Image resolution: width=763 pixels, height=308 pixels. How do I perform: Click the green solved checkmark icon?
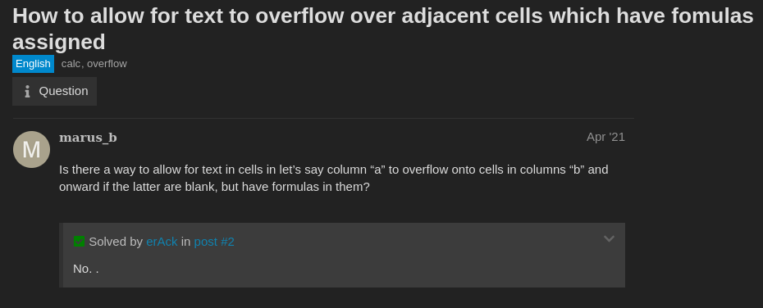point(79,241)
